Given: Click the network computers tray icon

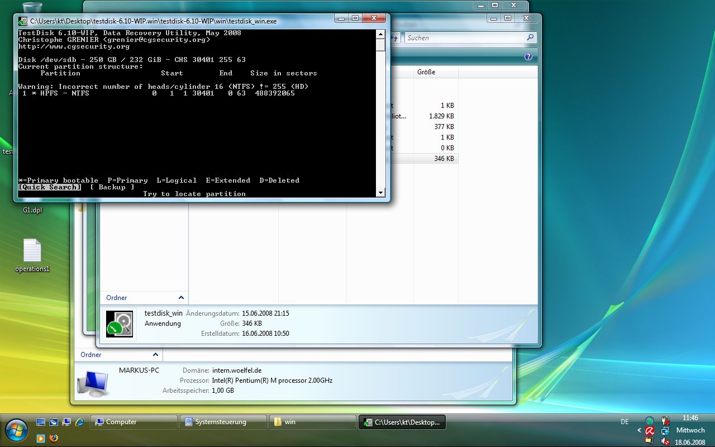Looking at the screenshot, I should (x=665, y=431).
